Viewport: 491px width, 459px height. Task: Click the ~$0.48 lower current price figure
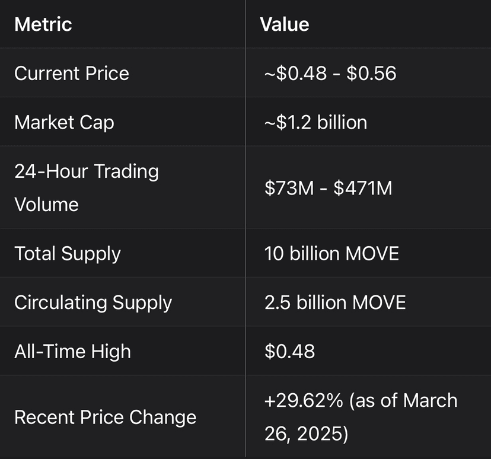point(291,74)
